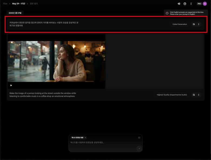Viewport: 211px width, 160px height.
Task: Open the purple H profile avatar
Action: click(205, 4)
